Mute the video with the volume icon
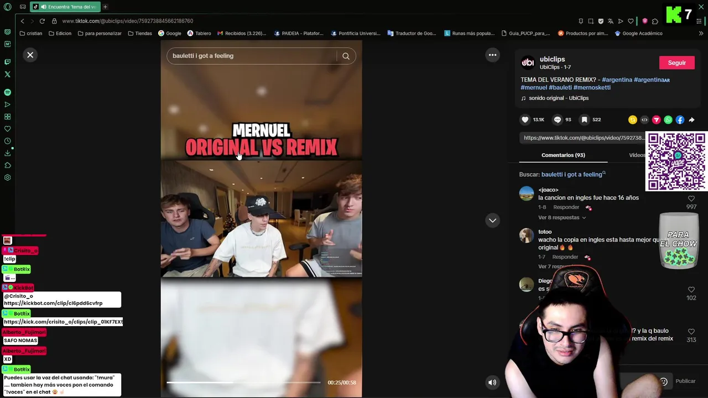708x398 pixels. pyautogui.click(x=492, y=382)
